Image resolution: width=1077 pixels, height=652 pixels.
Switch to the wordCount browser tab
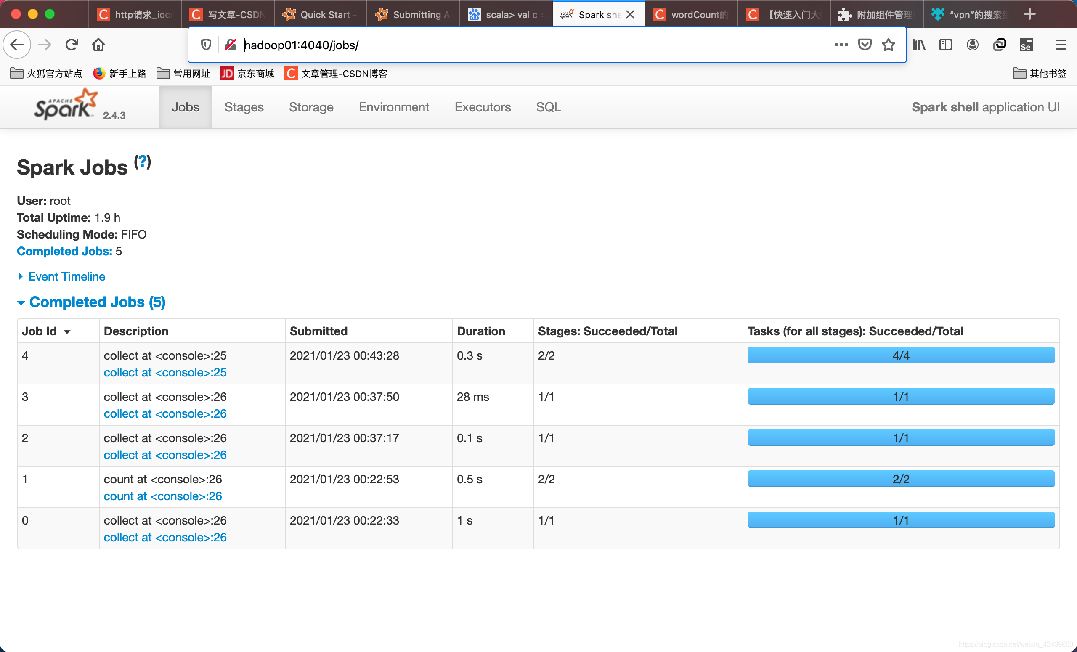point(691,14)
